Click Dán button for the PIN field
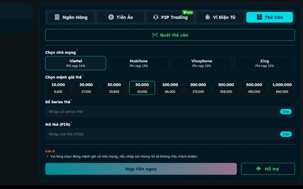This screenshot has height=189, width=303. click(x=286, y=134)
